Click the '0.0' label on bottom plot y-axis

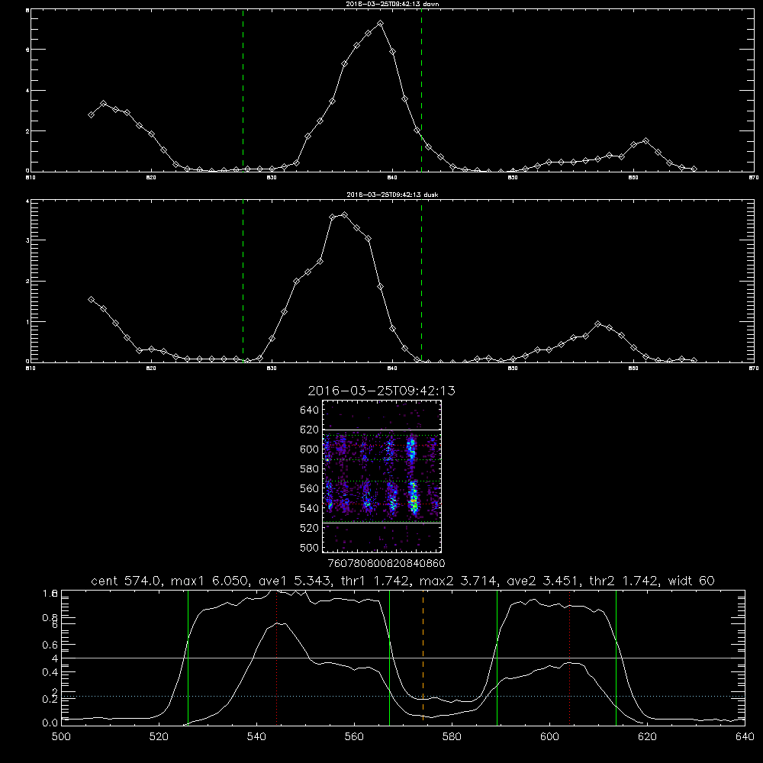[x=50, y=723]
